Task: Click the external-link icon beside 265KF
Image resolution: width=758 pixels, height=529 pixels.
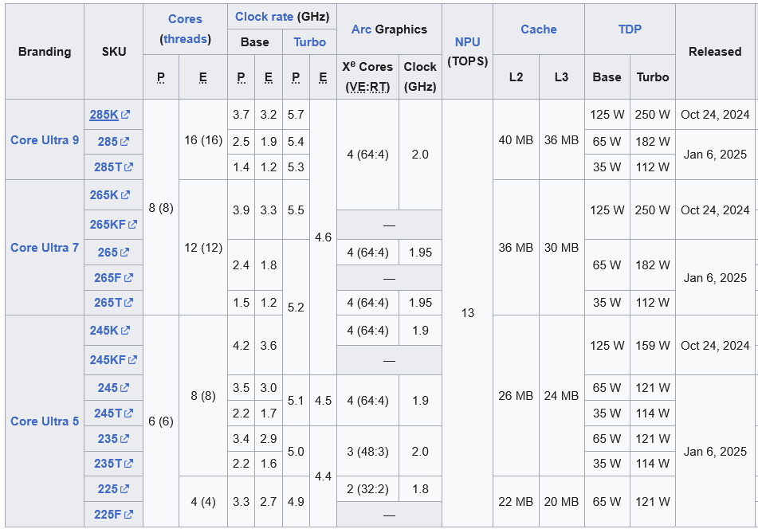Action: tap(132, 225)
